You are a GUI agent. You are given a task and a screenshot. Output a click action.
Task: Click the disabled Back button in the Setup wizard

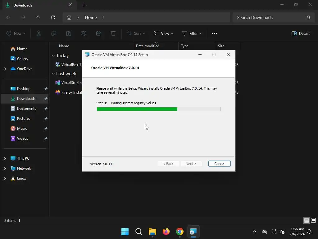pos(168,164)
